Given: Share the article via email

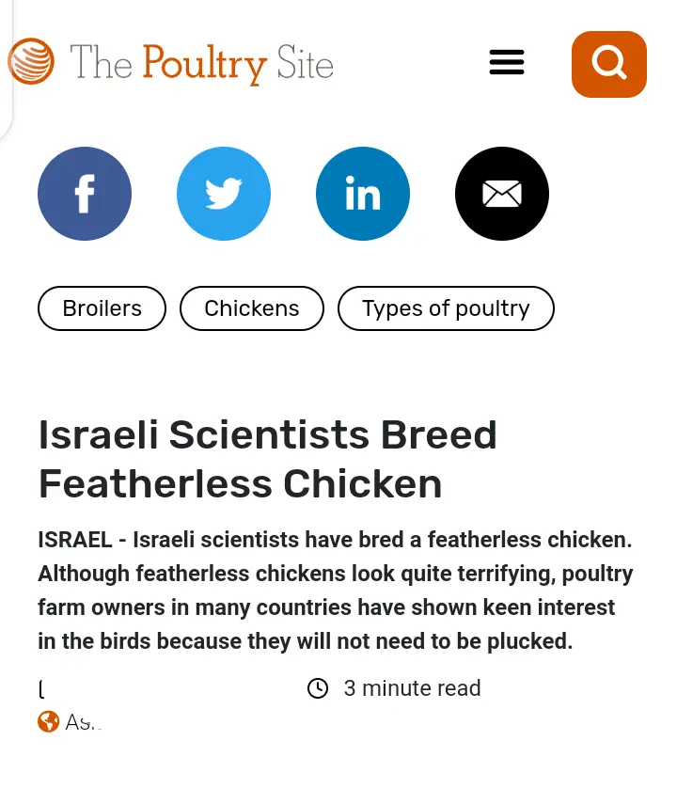Looking at the screenshot, I should tap(502, 194).
